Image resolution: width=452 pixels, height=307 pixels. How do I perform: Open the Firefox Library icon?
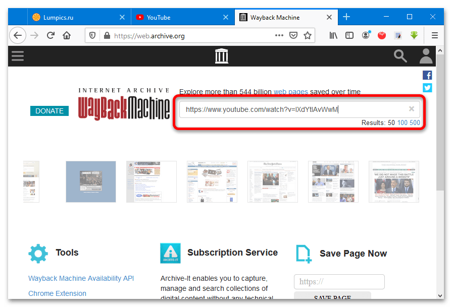coord(333,35)
